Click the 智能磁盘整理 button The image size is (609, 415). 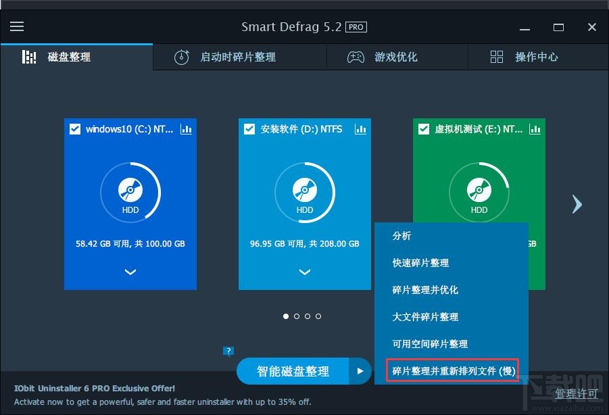[x=294, y=370]
